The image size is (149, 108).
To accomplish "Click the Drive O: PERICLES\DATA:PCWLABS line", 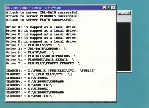I will click(x=41, y=56).
